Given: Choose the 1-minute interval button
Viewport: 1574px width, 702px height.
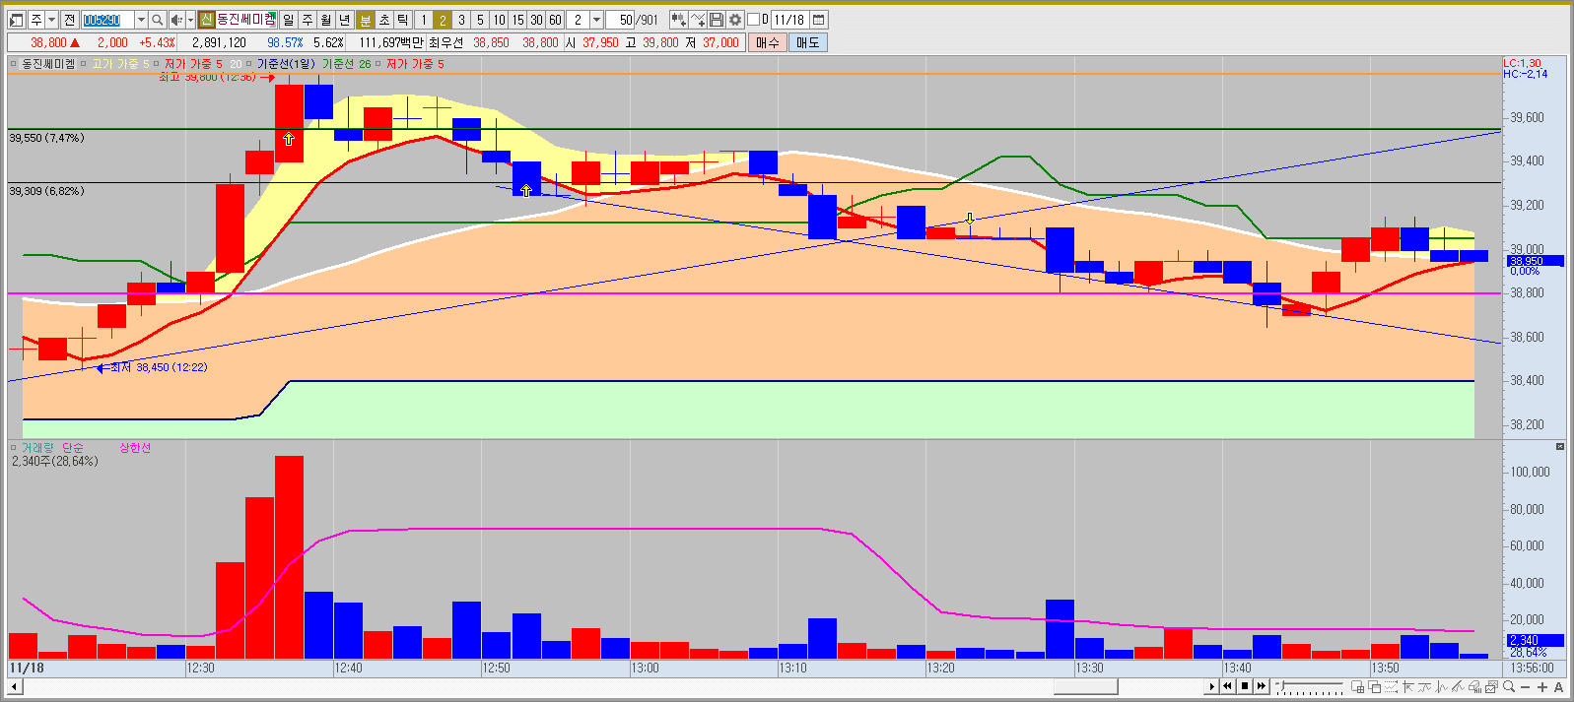Looking at the screenshot, I should point(424,20).
